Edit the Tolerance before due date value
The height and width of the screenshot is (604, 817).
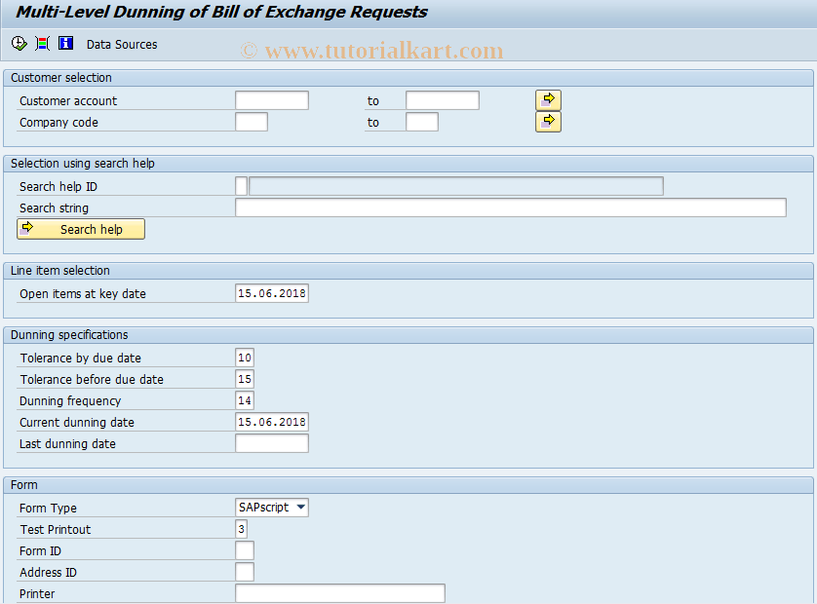coord(244,378)
